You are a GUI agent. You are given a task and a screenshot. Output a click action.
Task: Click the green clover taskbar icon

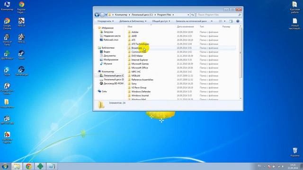pyautogui.click(x=40, y=166)
